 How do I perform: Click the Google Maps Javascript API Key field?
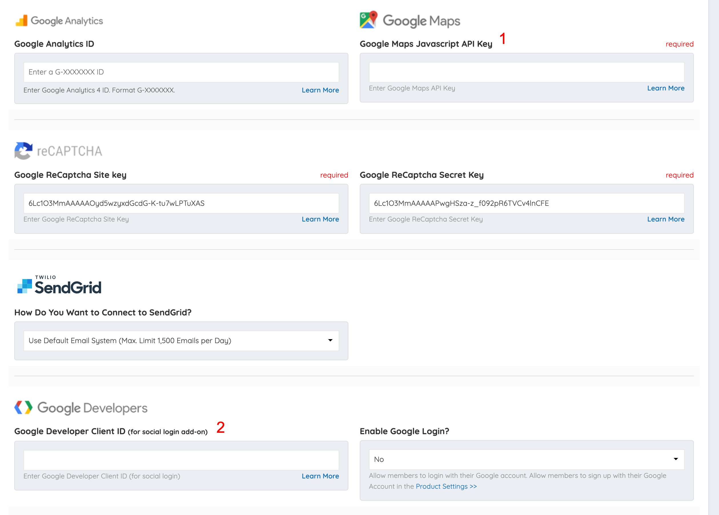[526, 72]
